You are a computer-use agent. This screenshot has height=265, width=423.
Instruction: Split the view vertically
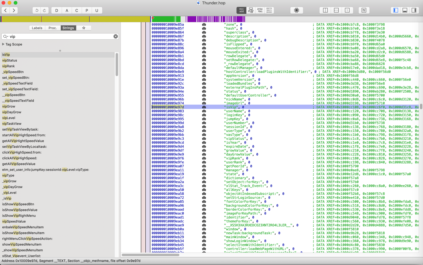(x=325, y=10)
